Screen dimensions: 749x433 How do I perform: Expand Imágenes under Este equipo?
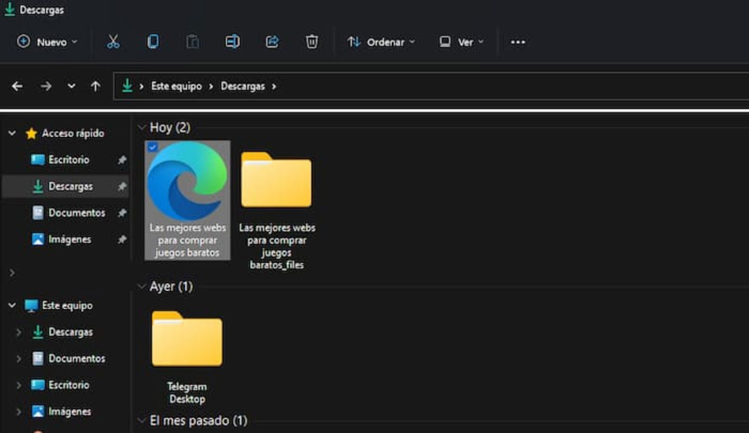tap(19, 412)
